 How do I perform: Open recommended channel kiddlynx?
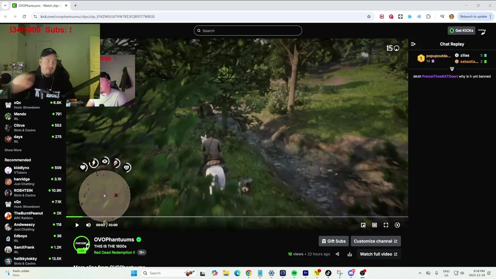(x=33, y=170)
